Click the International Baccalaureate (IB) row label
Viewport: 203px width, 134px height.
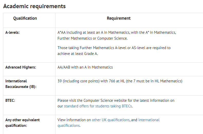click(21, 84)
